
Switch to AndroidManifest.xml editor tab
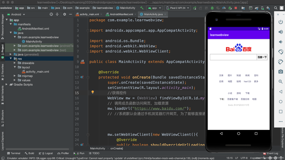pyautogui.click(x=121, y=14)
